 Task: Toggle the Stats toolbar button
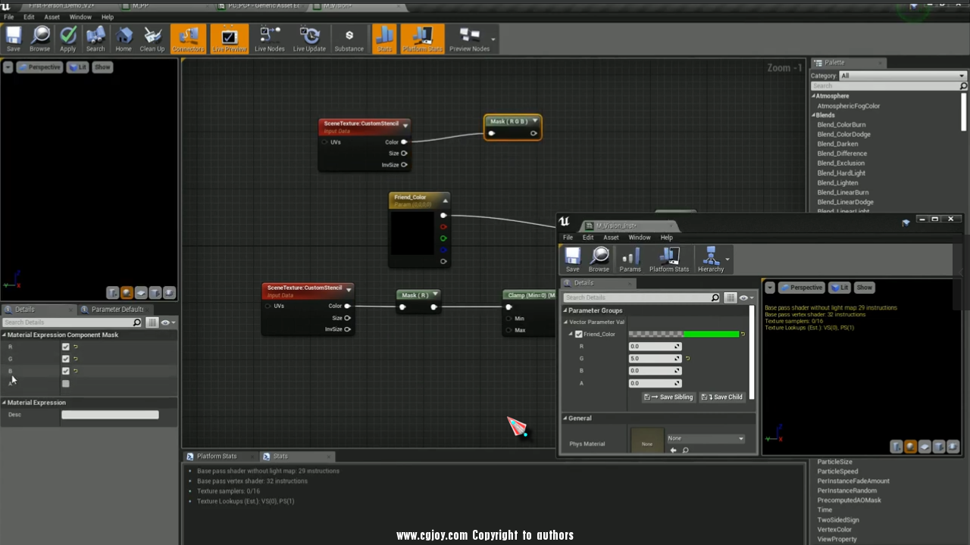tap(384, 39)
